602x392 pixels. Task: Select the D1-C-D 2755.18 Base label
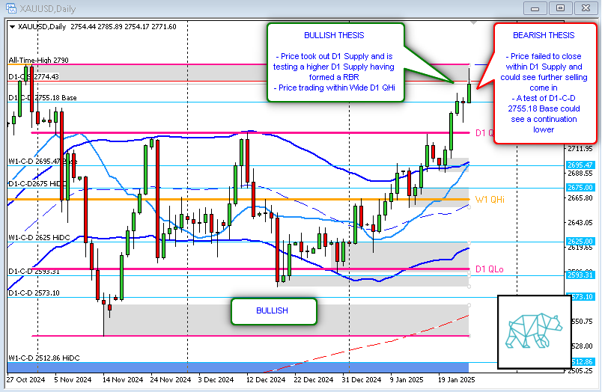[43, 98]
